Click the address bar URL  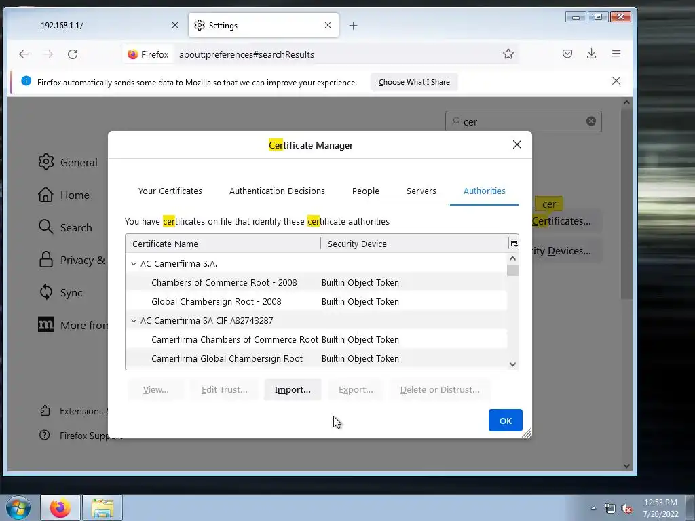(246, 54)
